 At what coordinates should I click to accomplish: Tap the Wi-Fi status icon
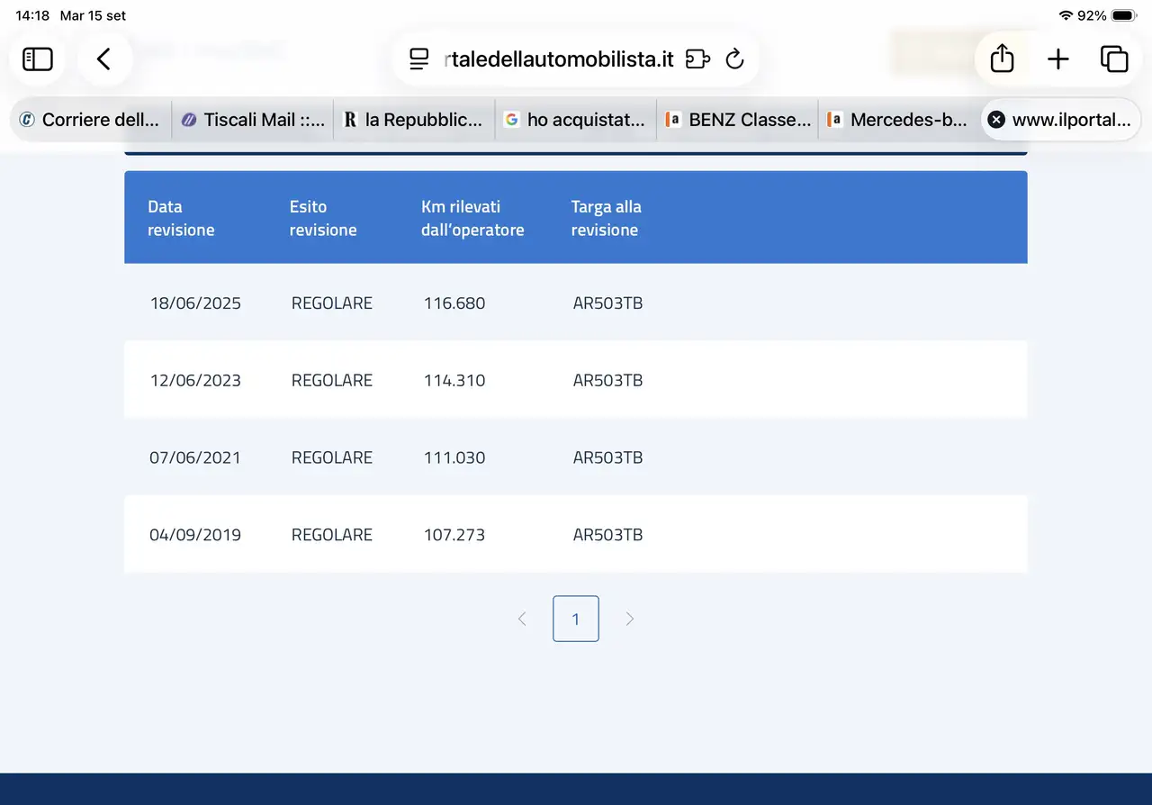point(1066,15)
